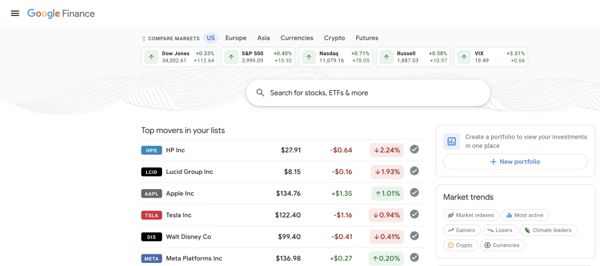Open the Most active market trend
Image resolution: width=600 pixels, height=266 pixels.
(x=526, y=215)
